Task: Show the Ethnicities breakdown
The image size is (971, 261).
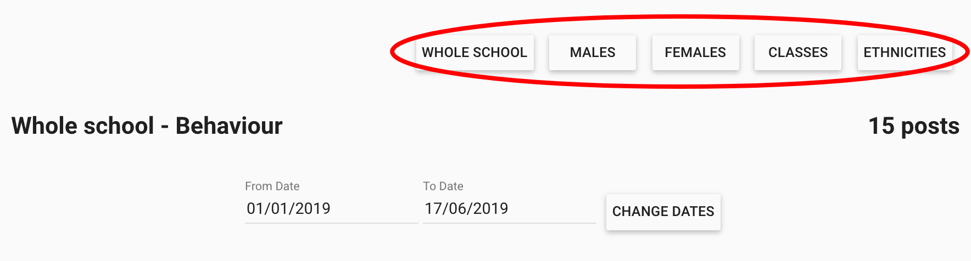Action: coord(904,53)
